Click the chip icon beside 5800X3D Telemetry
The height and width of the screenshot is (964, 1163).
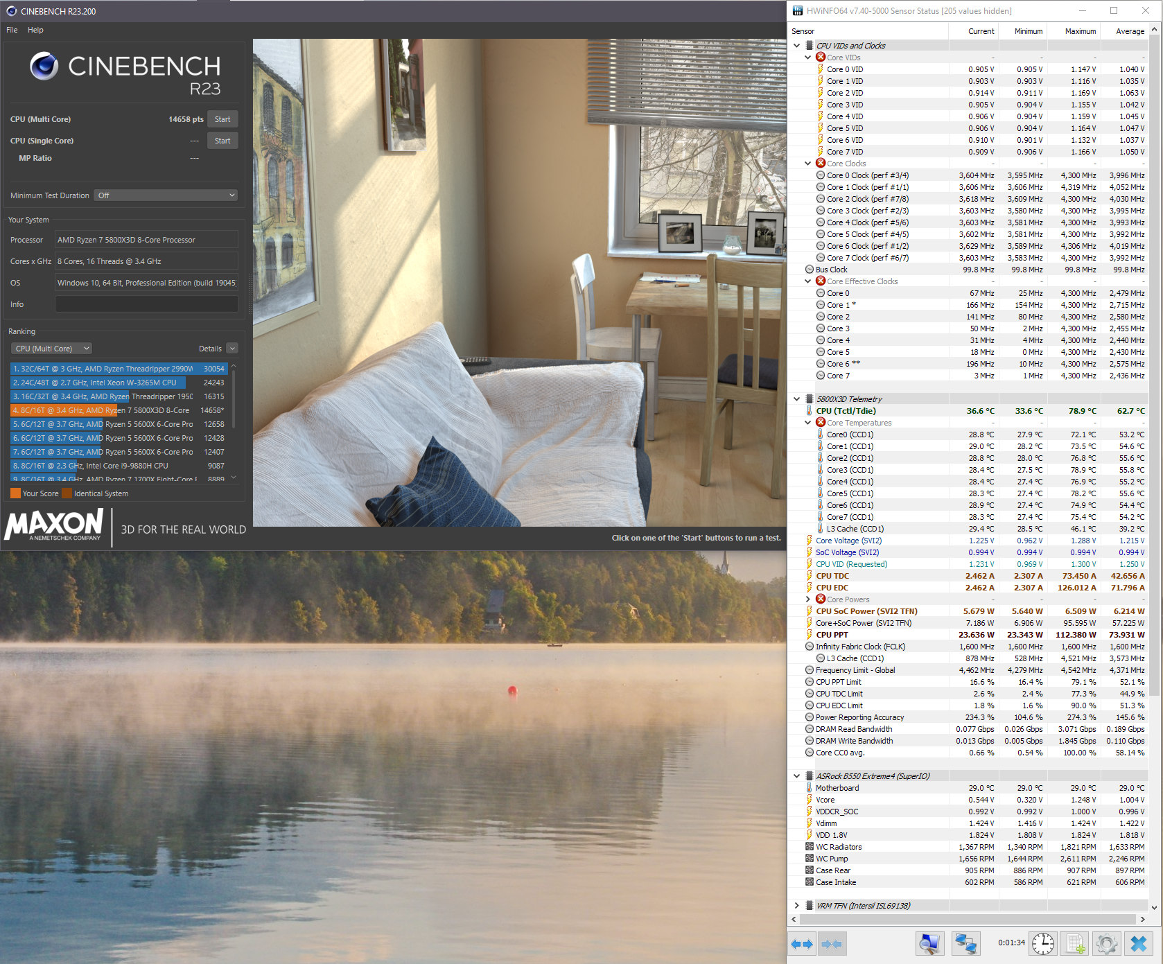click(x=810, y=398)
